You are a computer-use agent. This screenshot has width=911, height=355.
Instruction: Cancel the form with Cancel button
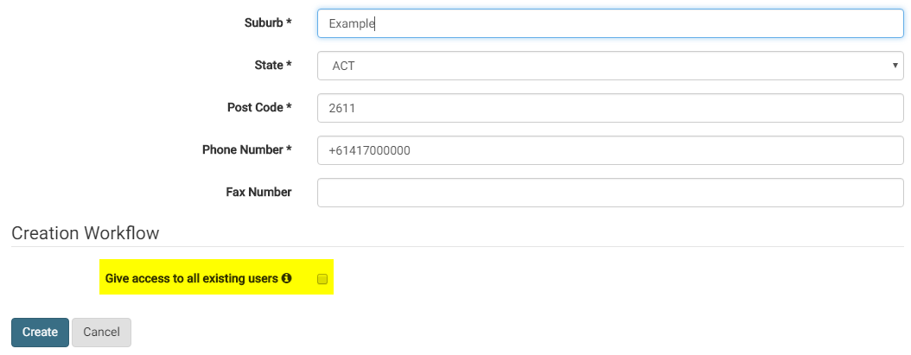pos(101,333)
